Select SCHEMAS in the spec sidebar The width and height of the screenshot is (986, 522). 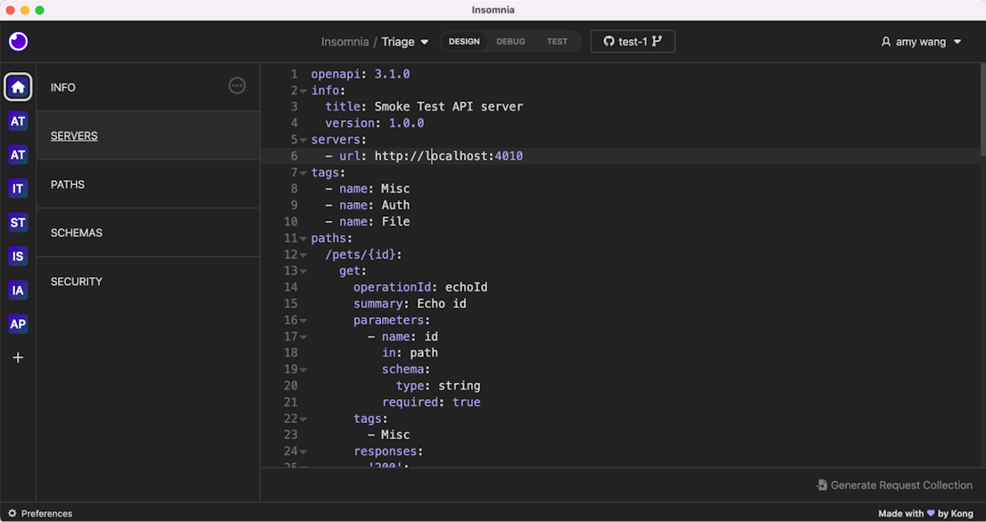point(77,232)
